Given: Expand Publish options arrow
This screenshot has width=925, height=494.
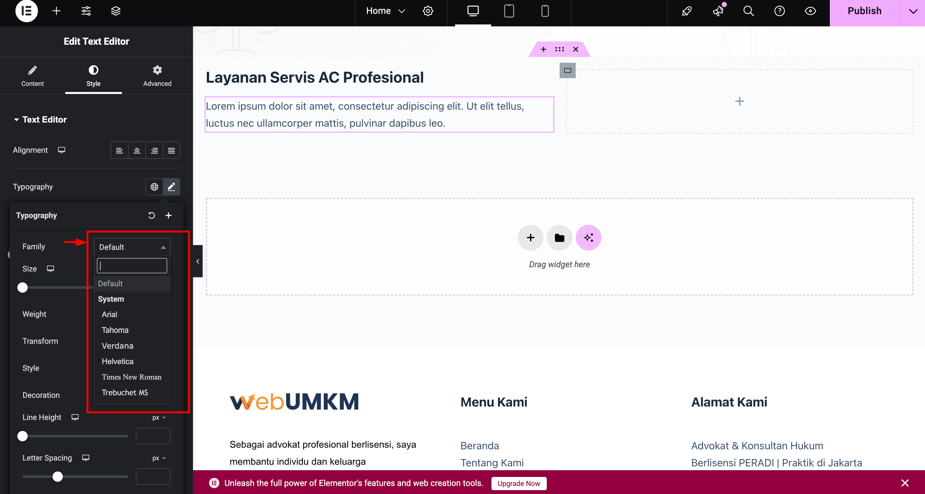Looking at the screenshot, I should click(x=913, y=11).
